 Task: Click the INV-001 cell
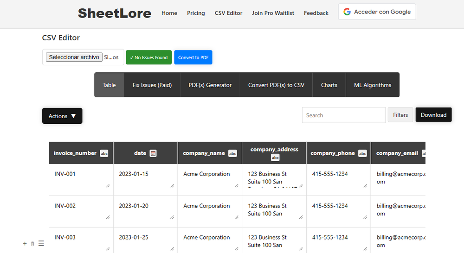coord(81,180)
